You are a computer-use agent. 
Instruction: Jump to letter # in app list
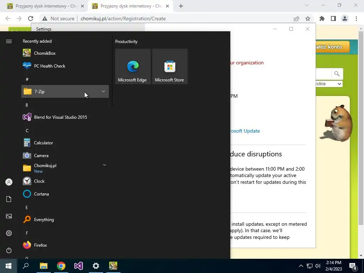pyautogui.click(x=27, y=79)
